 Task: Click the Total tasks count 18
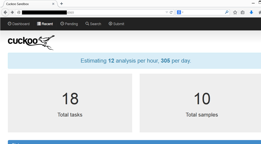coord(70,99)
